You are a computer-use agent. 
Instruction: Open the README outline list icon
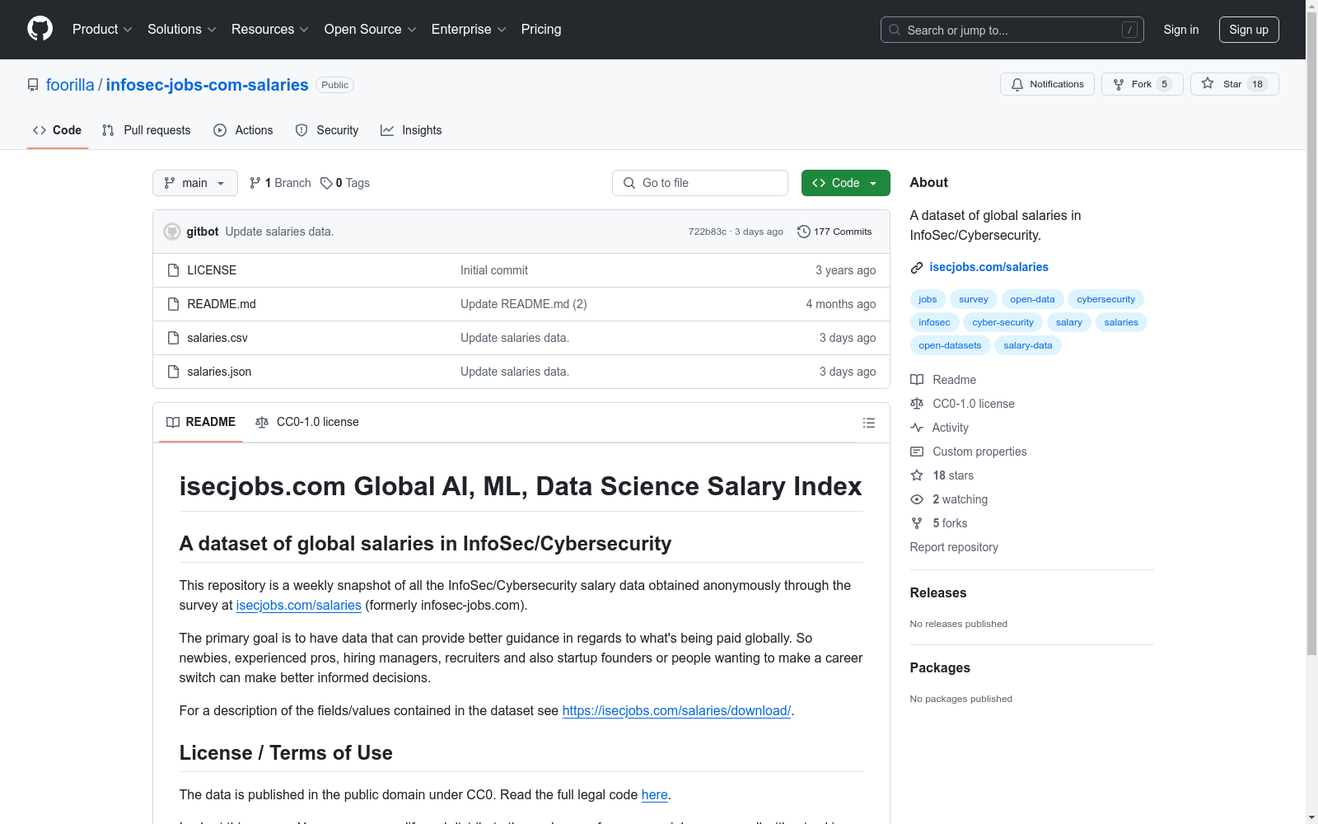click(869, 423)
